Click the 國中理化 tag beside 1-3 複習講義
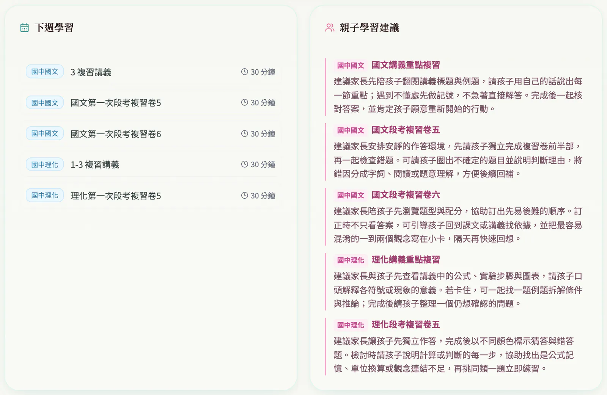 [45, 165]
